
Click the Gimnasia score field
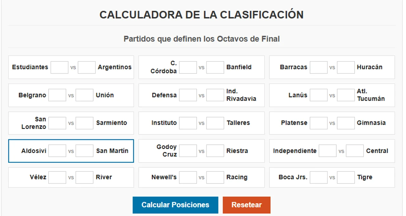pos(346,123)
